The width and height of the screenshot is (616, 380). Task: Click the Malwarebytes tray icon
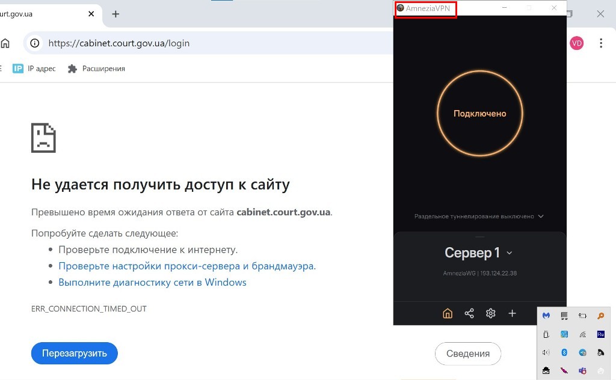pos(546,316)
